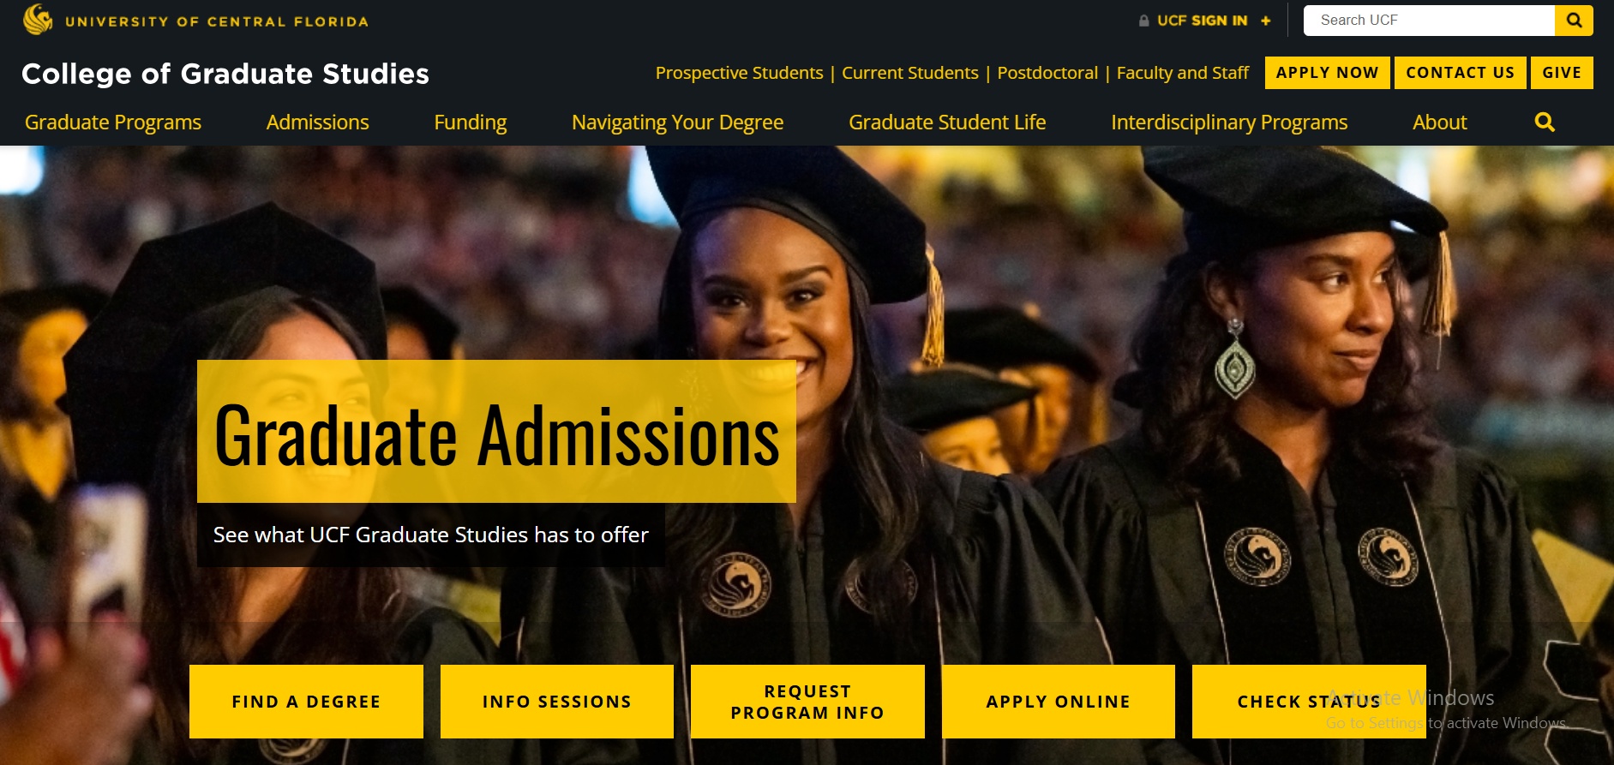1614x765 pixels.
Task: Select Navigating Your Degree menu item
Action: coord(677,123)
